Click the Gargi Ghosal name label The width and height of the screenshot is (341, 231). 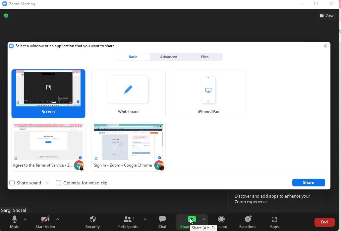coord(13,211)
